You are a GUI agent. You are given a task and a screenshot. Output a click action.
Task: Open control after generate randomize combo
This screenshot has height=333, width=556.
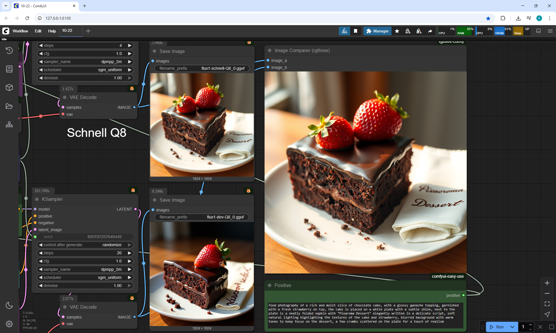[x=85, y=245]
